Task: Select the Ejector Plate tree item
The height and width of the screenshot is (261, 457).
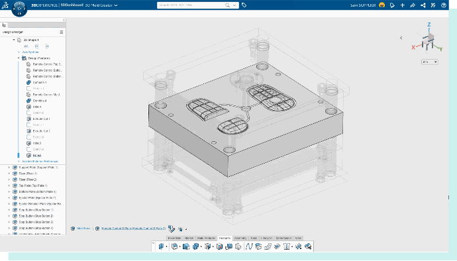Action: click(x=37, y=198)
